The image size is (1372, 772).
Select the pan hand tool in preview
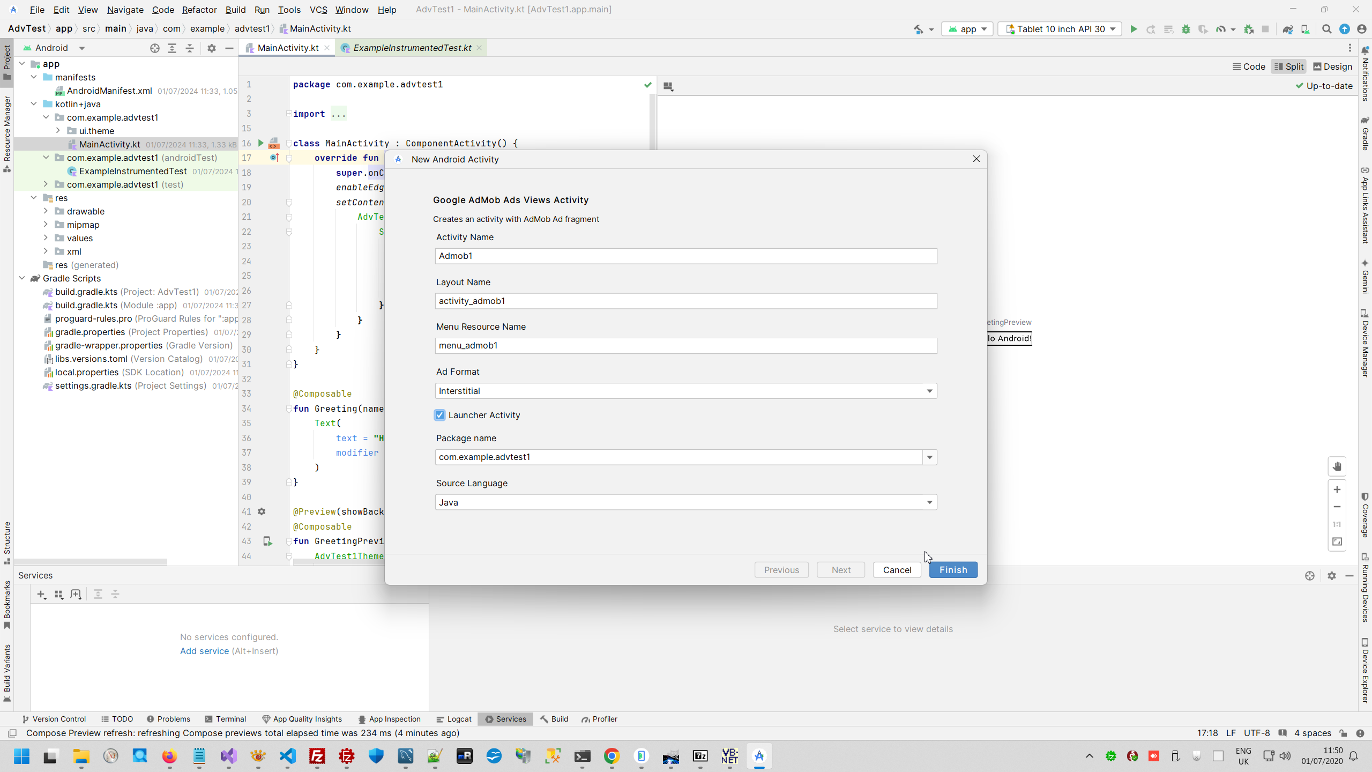[1337, 466]
